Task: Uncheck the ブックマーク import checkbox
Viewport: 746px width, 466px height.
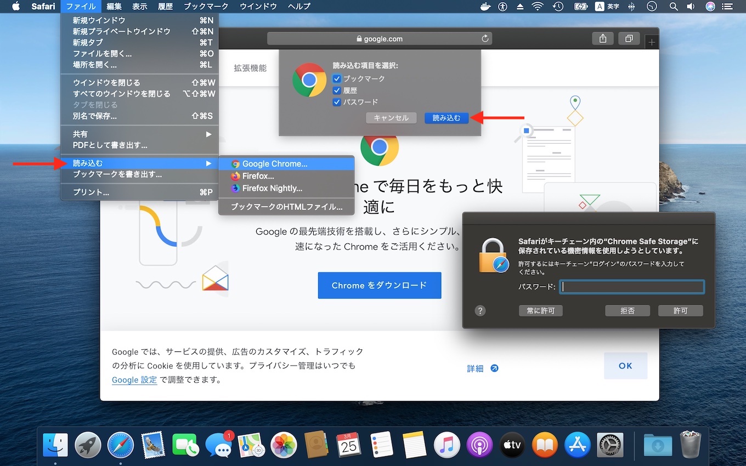Action: pos(337,79)
